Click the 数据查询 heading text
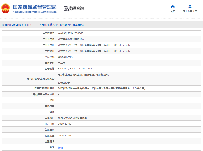The height and width of the screenshot is (151, 203). [76, 8]
